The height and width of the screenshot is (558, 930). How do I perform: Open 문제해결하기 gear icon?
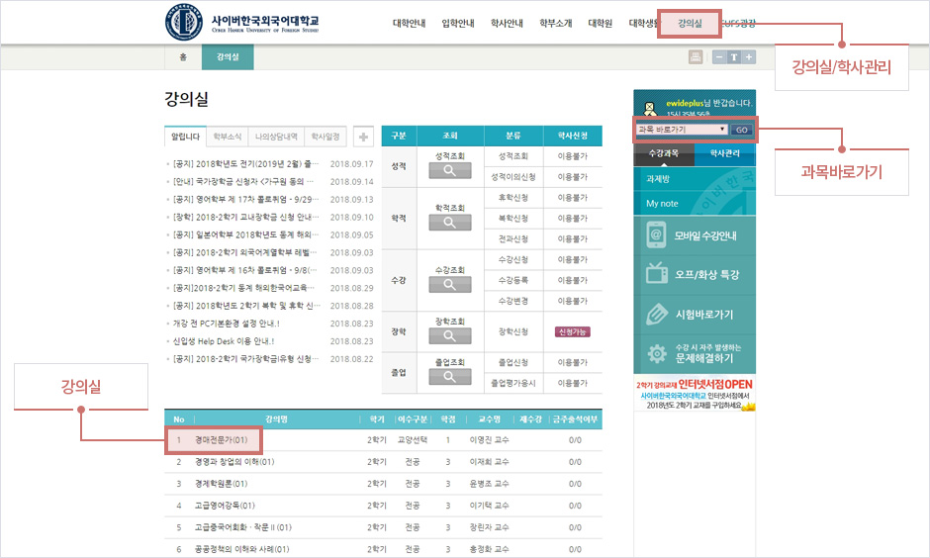[655, 352]
